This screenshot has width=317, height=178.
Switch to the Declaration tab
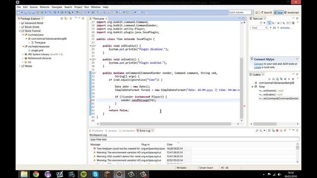127,131
